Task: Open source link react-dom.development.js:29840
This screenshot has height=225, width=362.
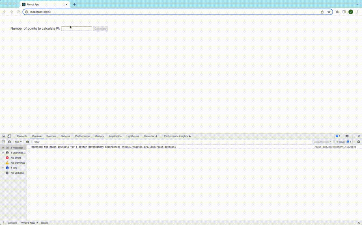Action: click(335, 147)
